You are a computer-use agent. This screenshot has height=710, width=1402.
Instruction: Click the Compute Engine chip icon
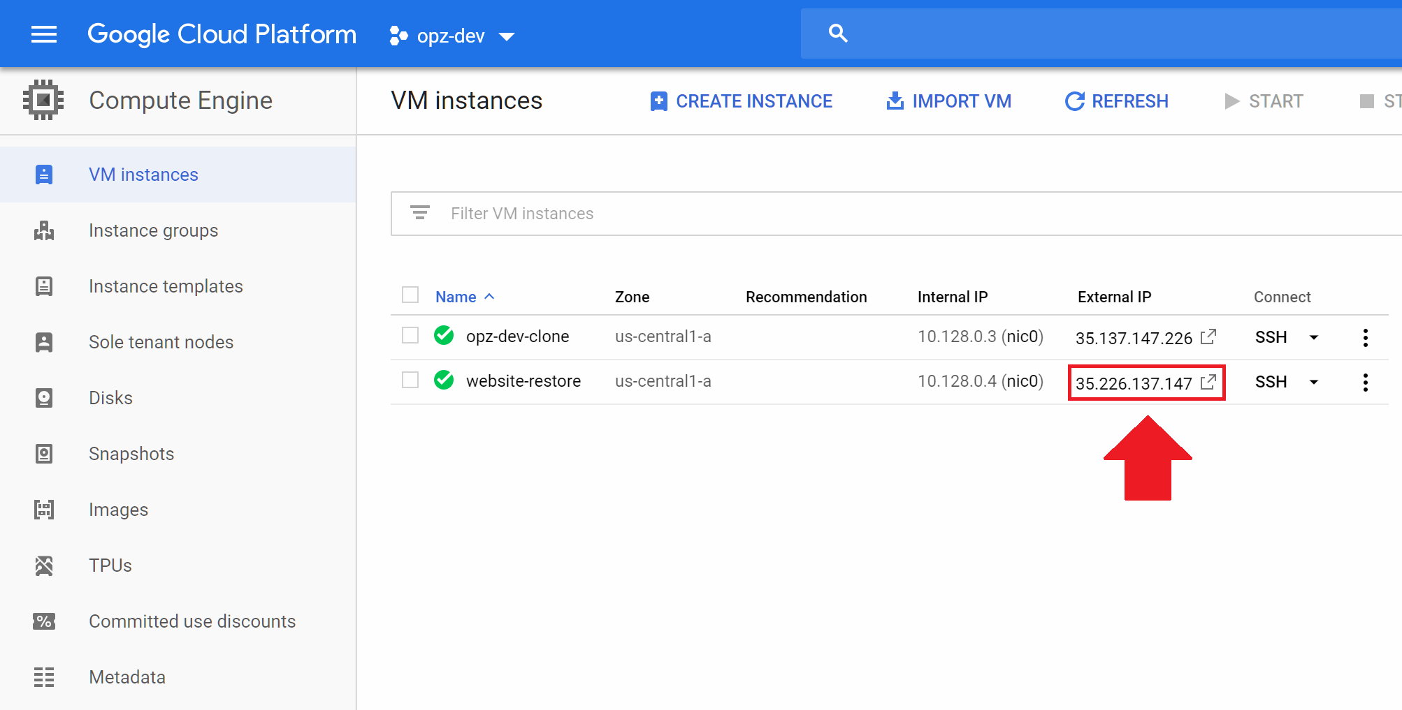pos(43,100)
